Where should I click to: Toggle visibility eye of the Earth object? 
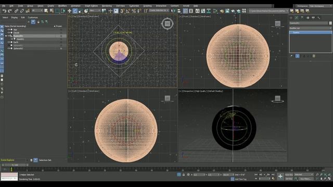tap(9, 42)
